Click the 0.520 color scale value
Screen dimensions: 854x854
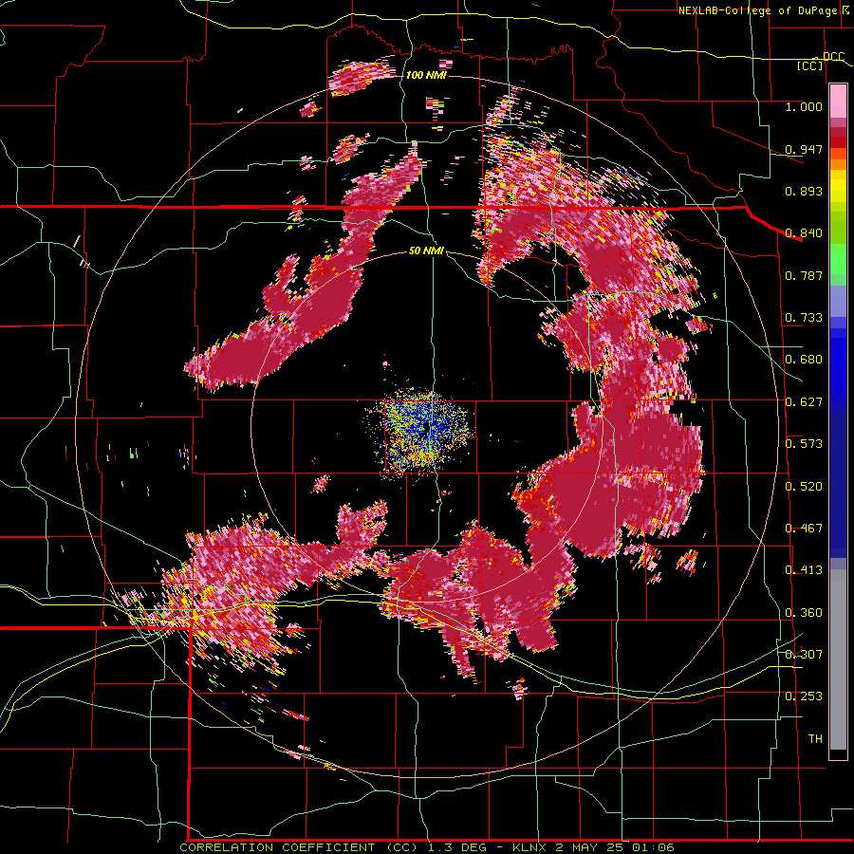pyautogui.click(x=804, y=487)
